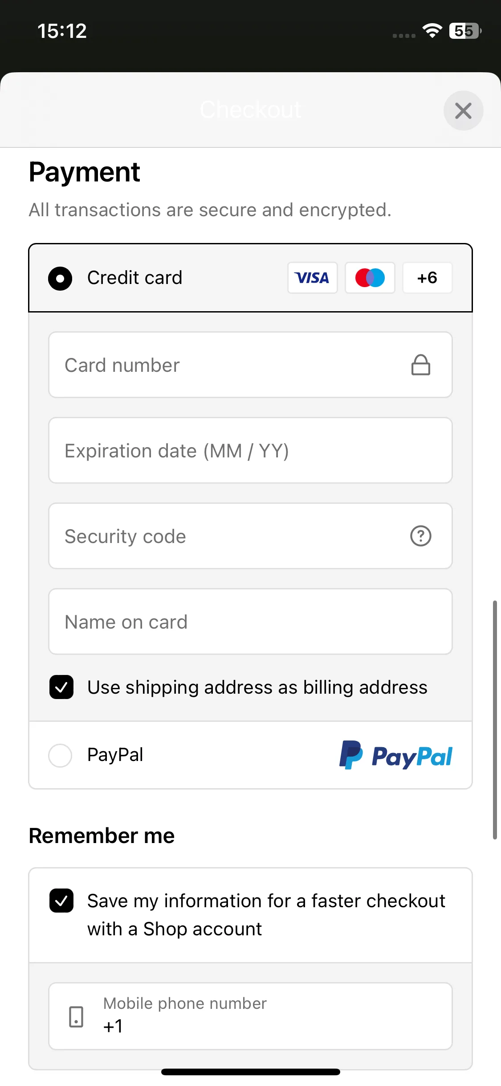Focus the Name on card field
This screenshot has width=501, height=1086.
coord(250,621)
